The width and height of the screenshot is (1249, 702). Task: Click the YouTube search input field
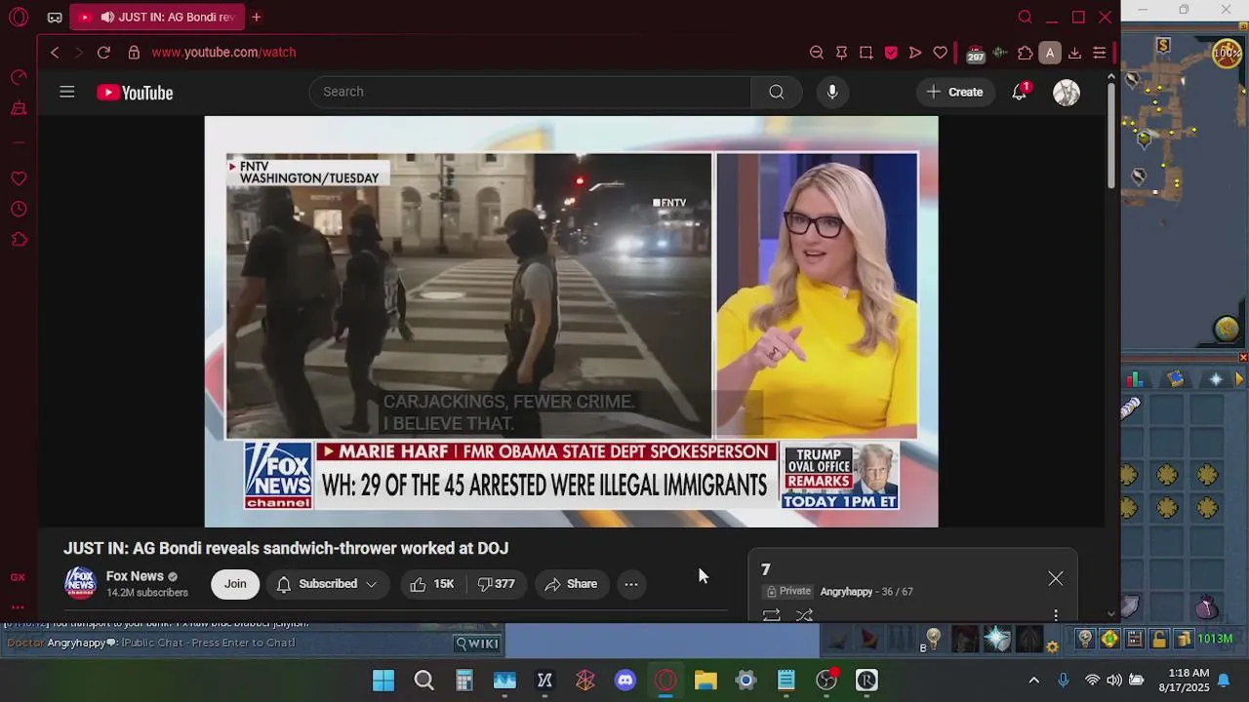(530, 92)
